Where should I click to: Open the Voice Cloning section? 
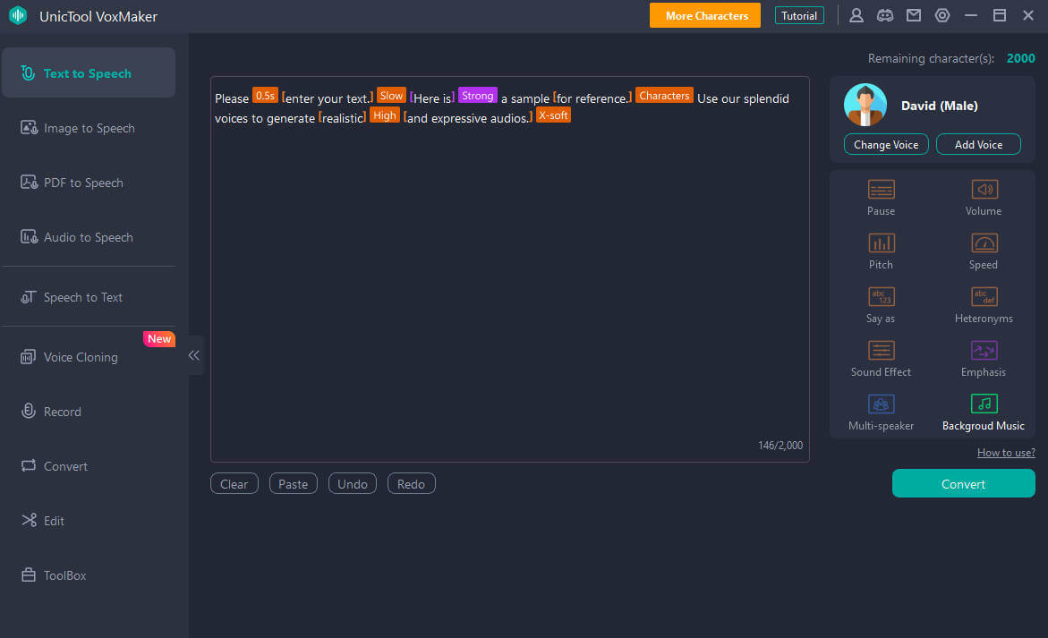[x=81, y=357]
